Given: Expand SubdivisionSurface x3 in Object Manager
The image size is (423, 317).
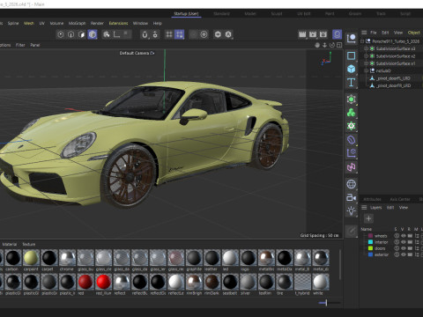Looking at the screenshot, I should coord(366,48).
